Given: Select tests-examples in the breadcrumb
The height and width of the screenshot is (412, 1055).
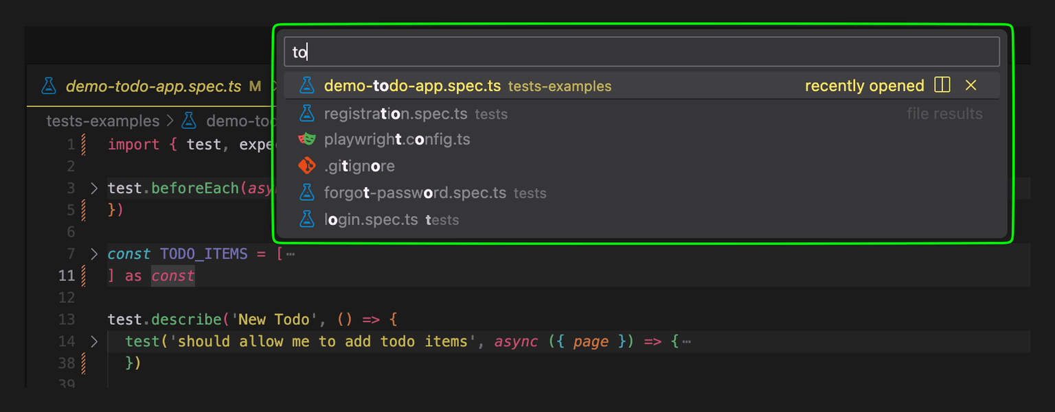Looking at the screenshot, I should 103,121.
